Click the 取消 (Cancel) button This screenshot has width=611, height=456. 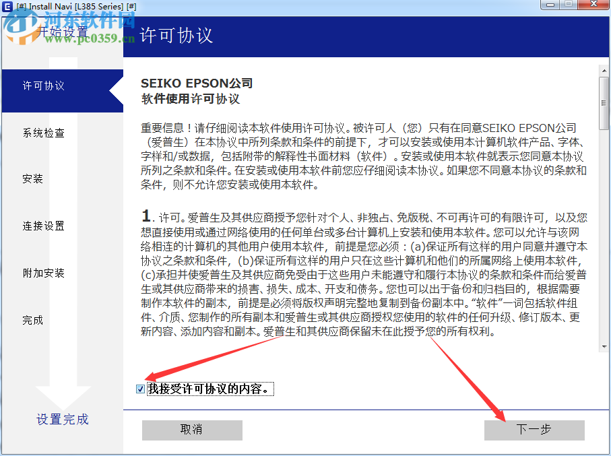tap(192, 430)
